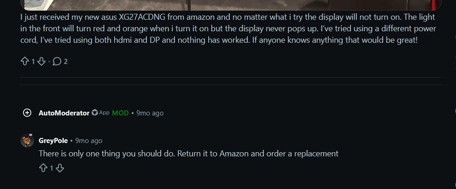The image size is (456, 189).
Task: Upvote GreyPole's comment
Action: click(x=43, y=168)
